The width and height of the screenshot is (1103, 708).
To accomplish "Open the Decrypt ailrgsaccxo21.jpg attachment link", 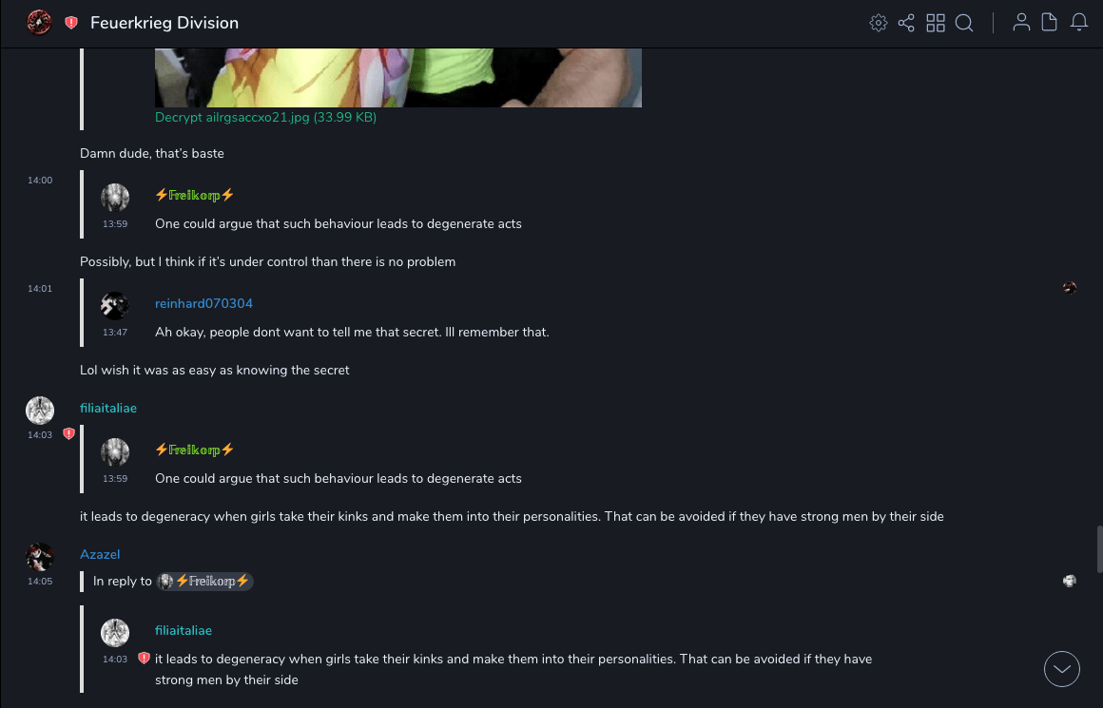I will (265, 118).
